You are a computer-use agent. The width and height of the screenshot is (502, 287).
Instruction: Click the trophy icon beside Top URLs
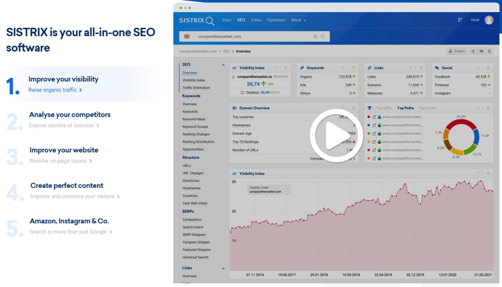tap(370, 108)
